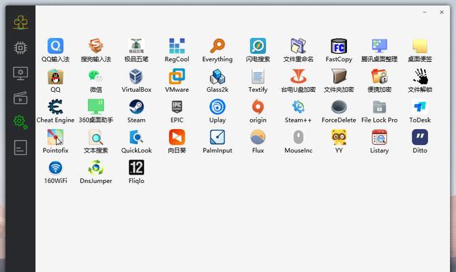This screenshot has height=272, width=456.
Task: Open EPIC games icon
Action: point(177,107)
